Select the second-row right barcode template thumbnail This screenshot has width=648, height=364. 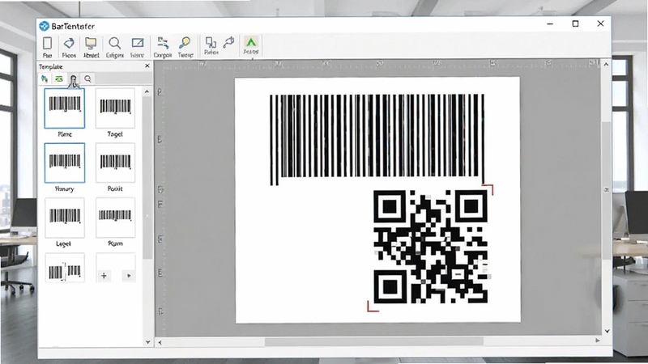(x=115, y=163)
